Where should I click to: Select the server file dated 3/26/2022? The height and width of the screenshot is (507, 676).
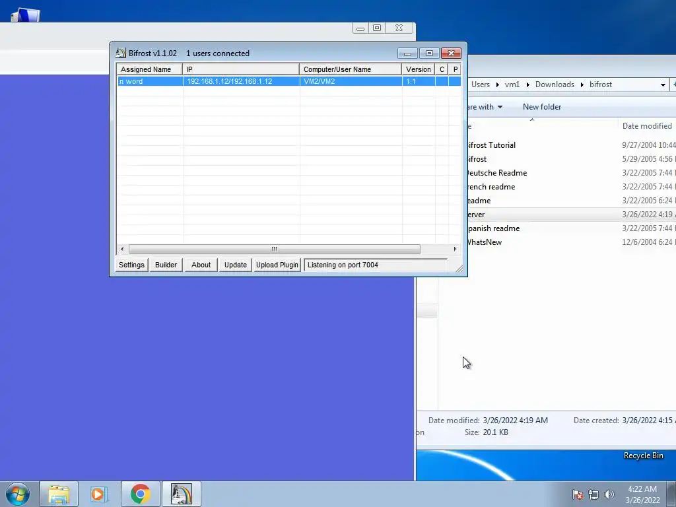[x=571, y=215]
